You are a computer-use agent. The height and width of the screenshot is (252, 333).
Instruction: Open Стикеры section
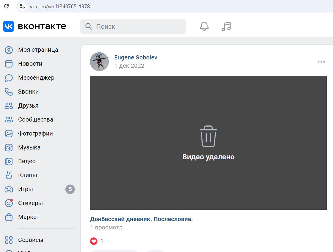30,203
